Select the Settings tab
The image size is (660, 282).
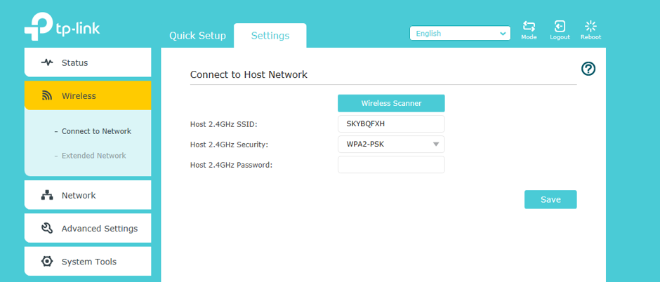(x=270, y=36)
